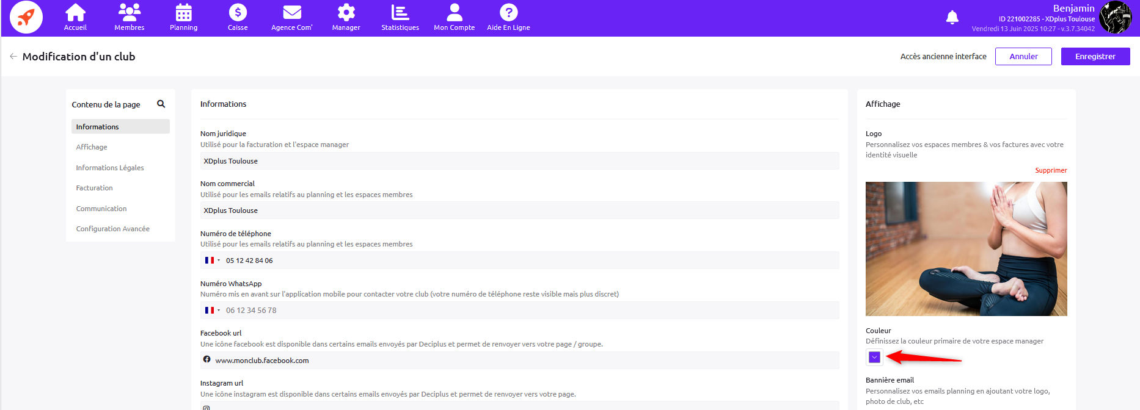Screen dimensions: 1140x410
Task: Click the user name Benjamin in header
Action: click(x=1073, y=9)
